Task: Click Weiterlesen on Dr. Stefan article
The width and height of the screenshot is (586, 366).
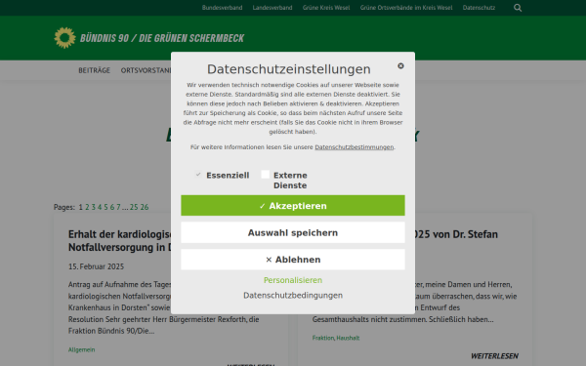Action: coord(494,356)
